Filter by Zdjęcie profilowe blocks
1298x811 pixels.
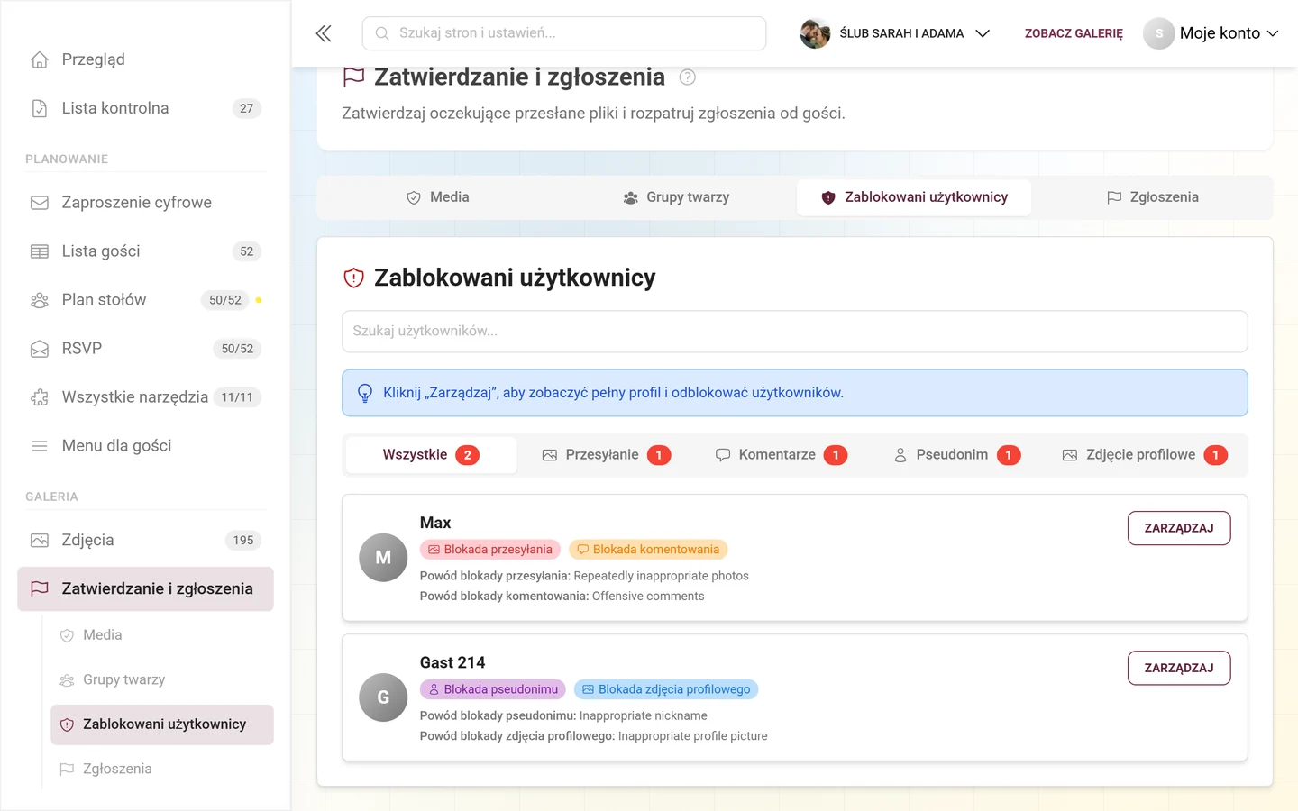(x=1145, y=455)
